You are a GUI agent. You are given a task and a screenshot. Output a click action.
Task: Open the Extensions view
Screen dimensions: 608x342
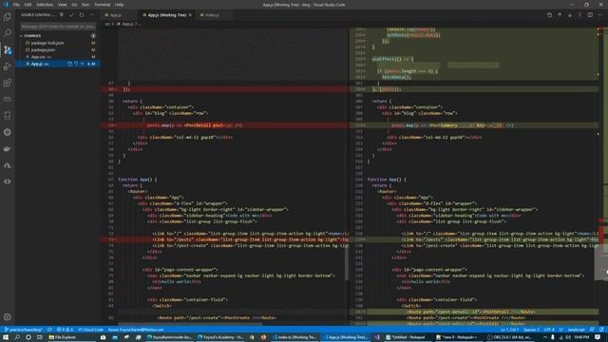[7, 83]
